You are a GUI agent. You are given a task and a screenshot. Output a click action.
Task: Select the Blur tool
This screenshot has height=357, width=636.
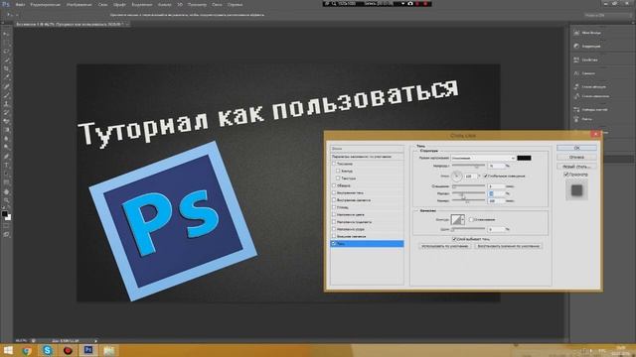pos(6,139)
